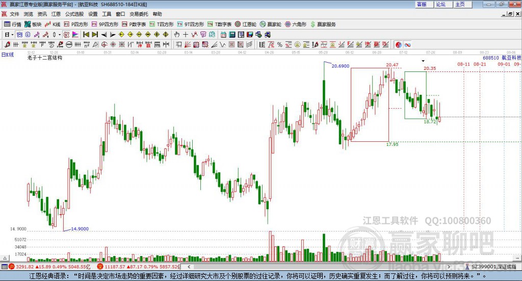Screen dimensions: 522x281
Task: Click the 客服 button in title bar
Action: [424, 4]
